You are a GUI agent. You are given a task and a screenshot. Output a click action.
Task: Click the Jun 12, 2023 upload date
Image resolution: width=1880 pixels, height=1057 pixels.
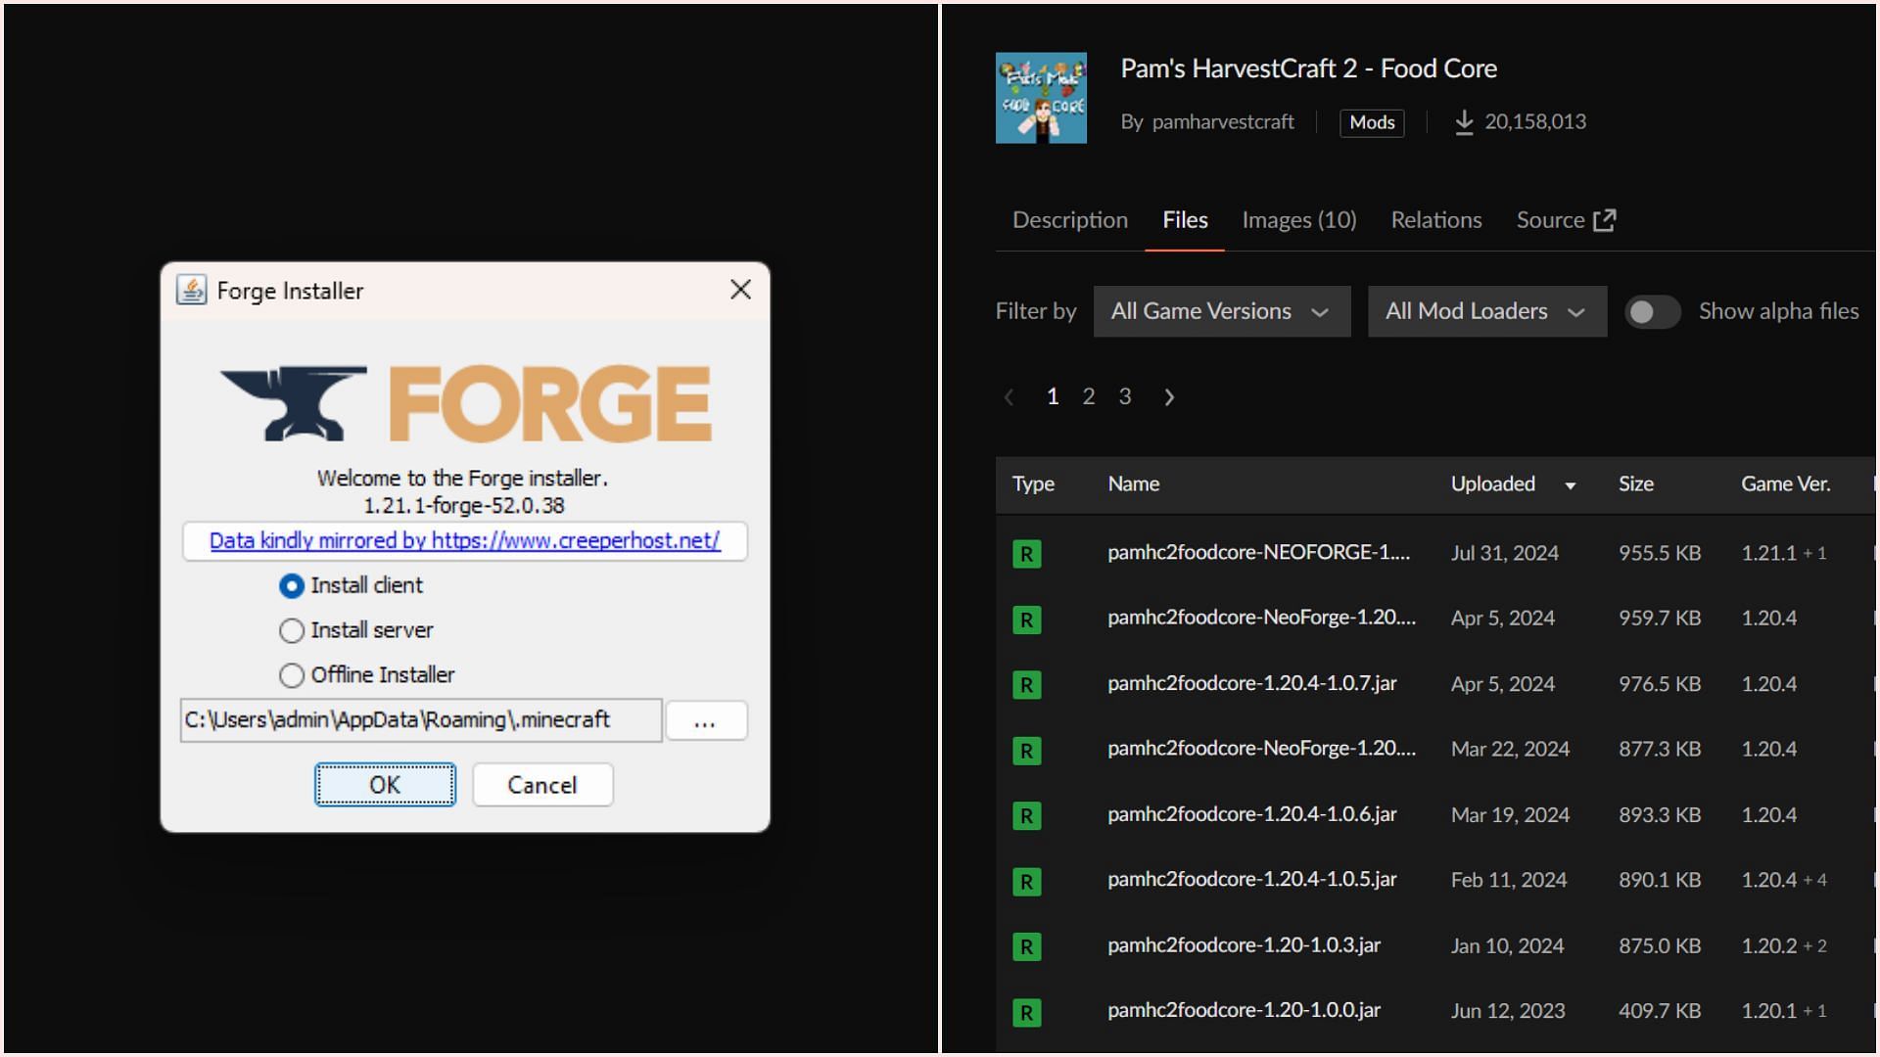coord(1508,1012)
